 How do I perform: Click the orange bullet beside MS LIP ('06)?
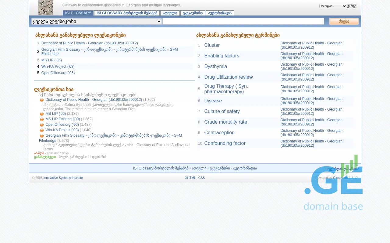(42, 114)
